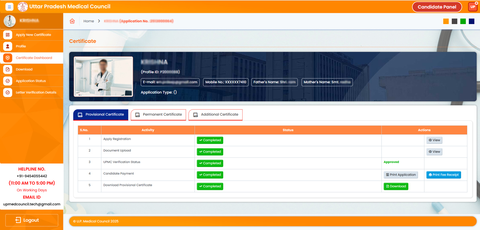Viewport: 480px width, 230px height.
Task: Switch to the Permanent Certificate tab
Action: click(158, 115)
